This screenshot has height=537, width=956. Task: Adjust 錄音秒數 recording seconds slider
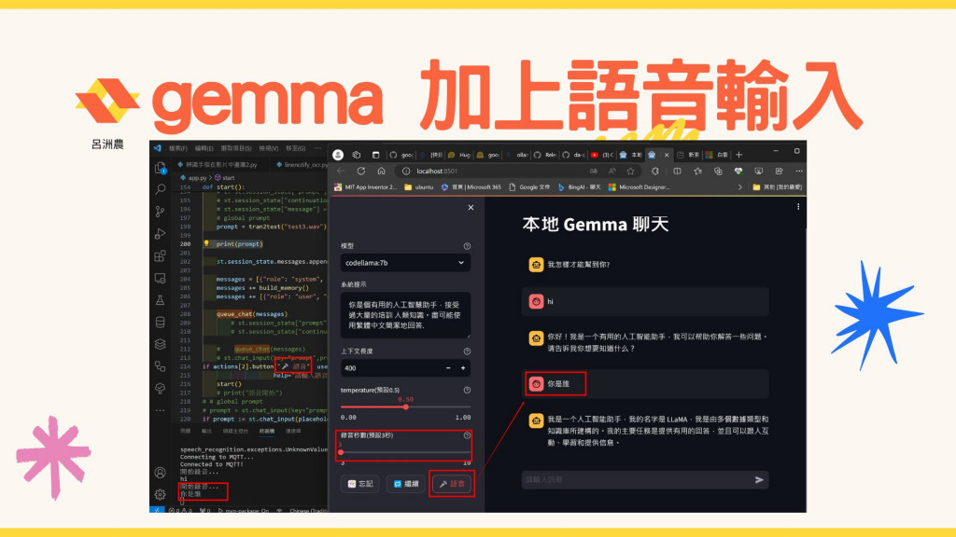point(341,452)
